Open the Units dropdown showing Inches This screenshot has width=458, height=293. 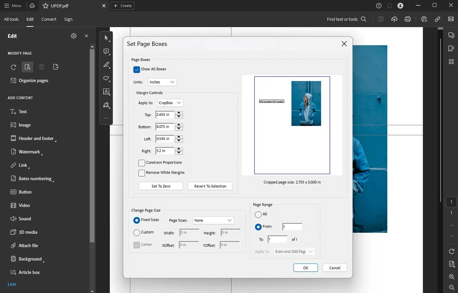[162, 82]
